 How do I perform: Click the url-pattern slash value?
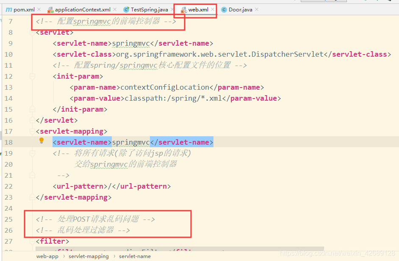(x=110, y=186)
